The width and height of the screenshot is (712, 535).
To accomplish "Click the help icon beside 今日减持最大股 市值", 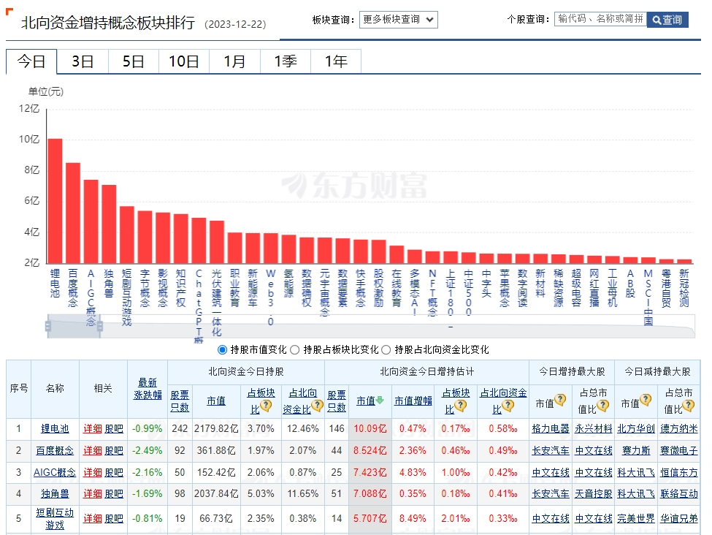I will [646, 400].
